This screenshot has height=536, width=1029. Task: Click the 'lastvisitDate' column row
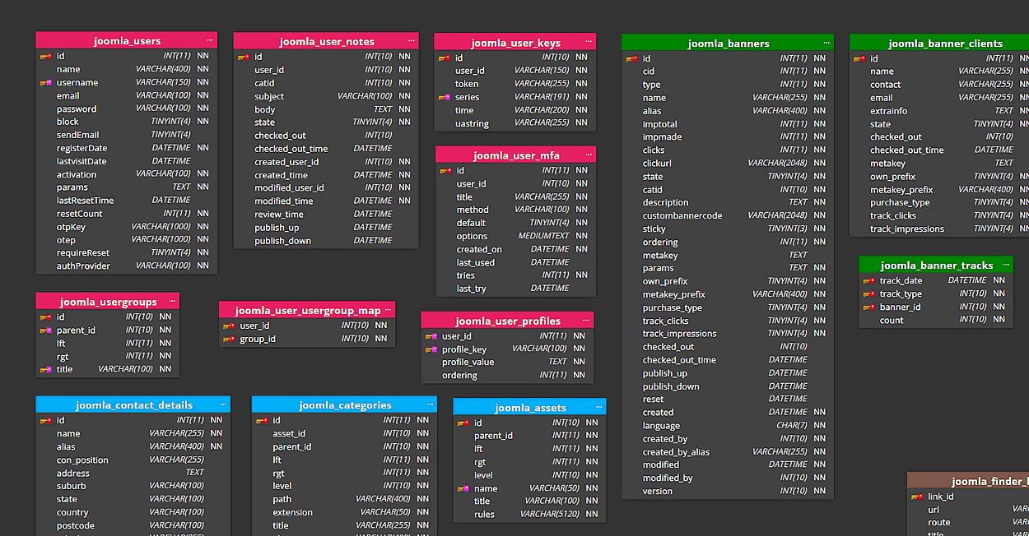pyautogui.click(x=127, y=161)
